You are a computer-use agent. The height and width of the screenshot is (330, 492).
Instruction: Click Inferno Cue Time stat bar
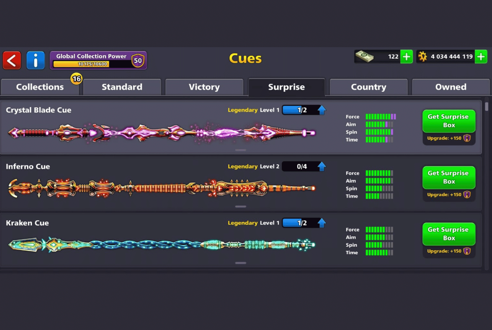click(x=379, y=196)
